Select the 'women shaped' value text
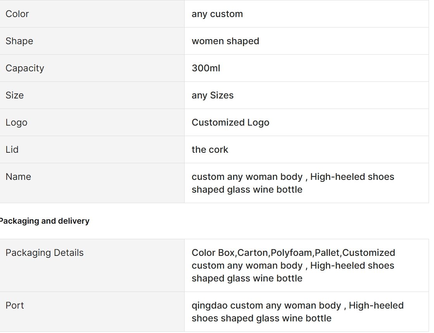The width and height of the screenshot is (434, 333). point(225,41)
